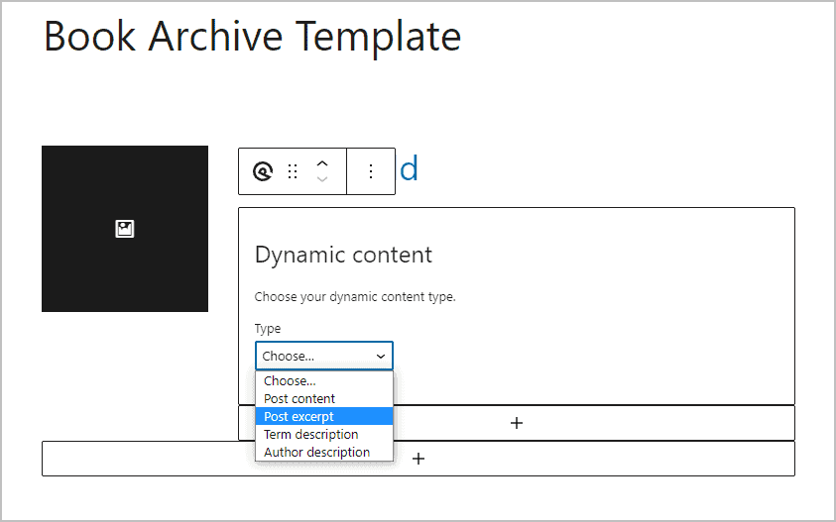The image size is (836, 522).
Task: Move block up with the up arrow
Action: 322,164
